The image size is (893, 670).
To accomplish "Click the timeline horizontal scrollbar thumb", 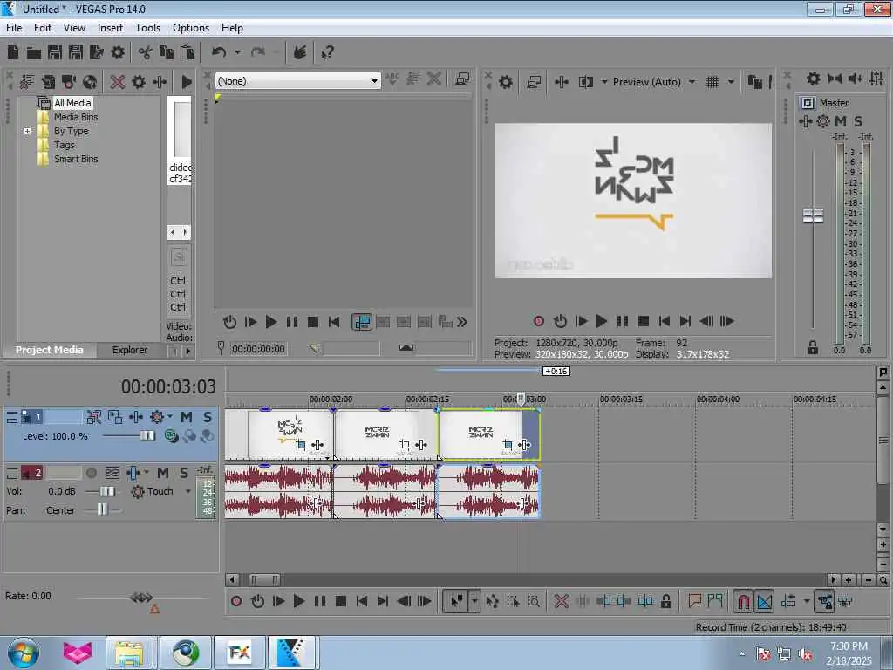I will coord(264,580).
